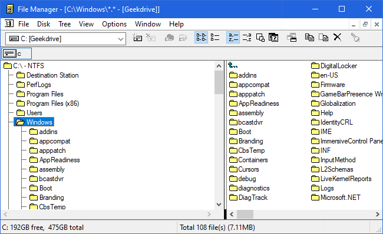Click the file pane scroll-right arrow
This screenshot has height=234, width=383.
coord(377,214)
